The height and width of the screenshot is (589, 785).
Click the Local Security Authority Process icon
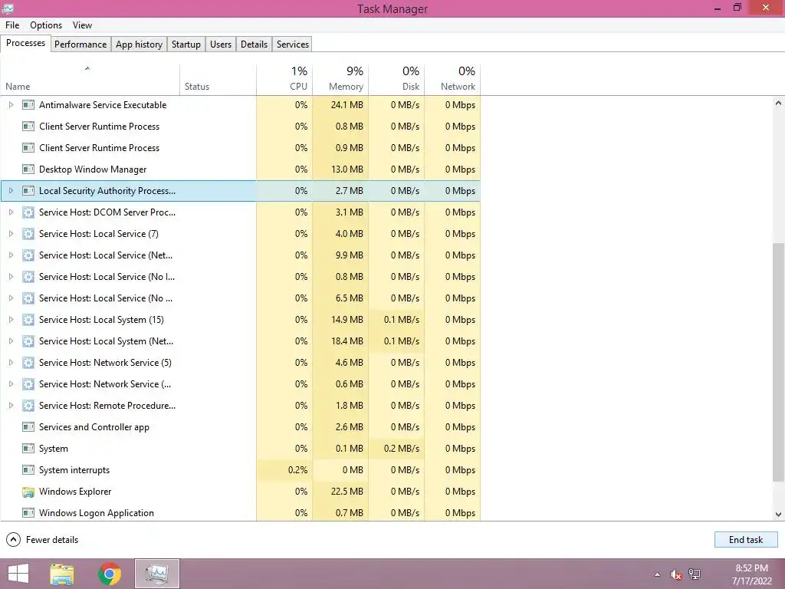pyautogui.click(x=28, y=191)
